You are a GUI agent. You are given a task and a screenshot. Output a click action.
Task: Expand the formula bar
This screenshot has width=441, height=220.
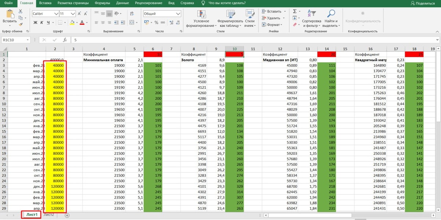coord(437,40)
